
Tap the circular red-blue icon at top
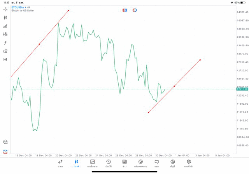click(135, 10)
